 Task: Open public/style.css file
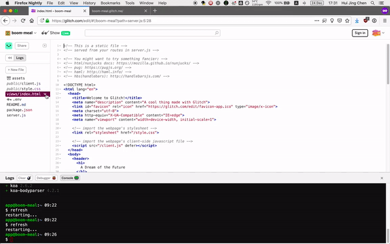click(23, 88)
